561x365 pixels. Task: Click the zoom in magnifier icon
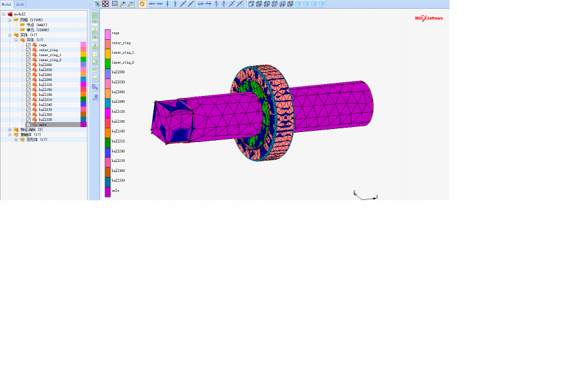[123, 4]
